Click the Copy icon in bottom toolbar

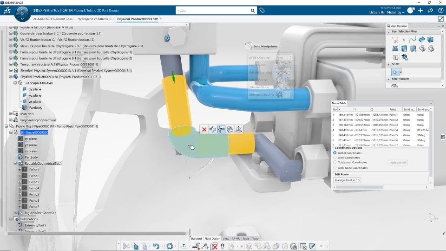[x=135, y=246]
